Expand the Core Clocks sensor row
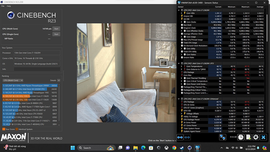Viewport: 270px width, 152px height. (x=181, y=22)
